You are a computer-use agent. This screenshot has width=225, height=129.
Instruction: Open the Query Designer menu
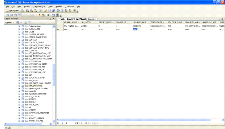pos(39,6)
